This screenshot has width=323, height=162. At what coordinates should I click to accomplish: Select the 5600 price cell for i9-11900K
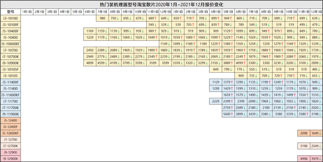pos(228,114)
